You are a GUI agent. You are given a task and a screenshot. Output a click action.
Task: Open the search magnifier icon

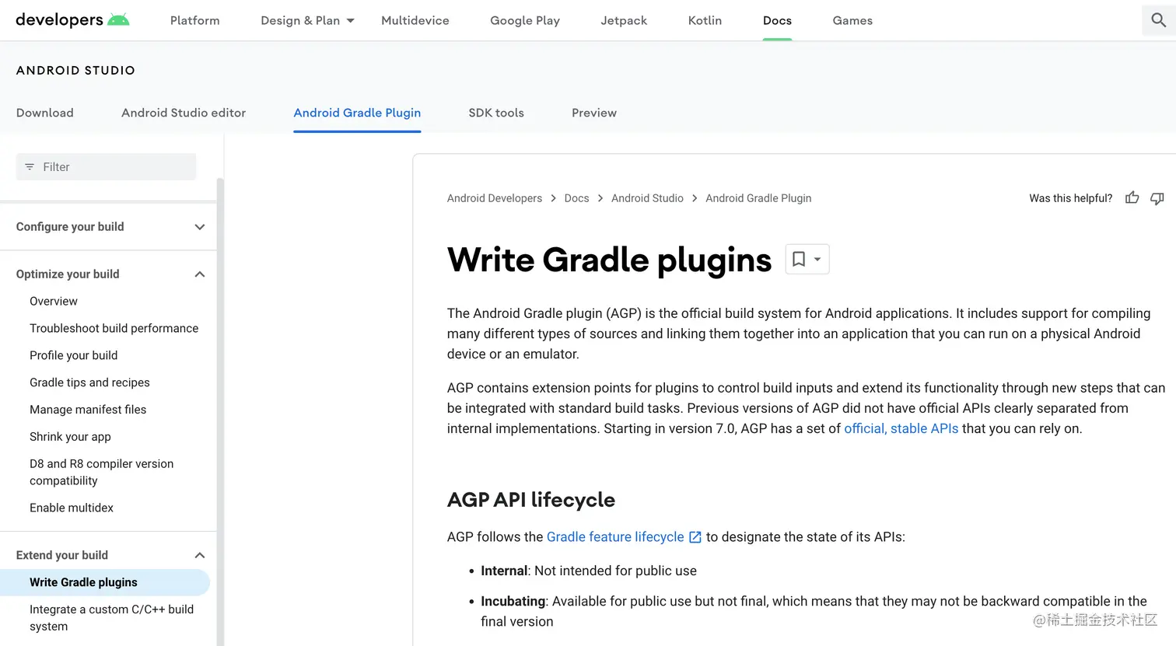1158,20
